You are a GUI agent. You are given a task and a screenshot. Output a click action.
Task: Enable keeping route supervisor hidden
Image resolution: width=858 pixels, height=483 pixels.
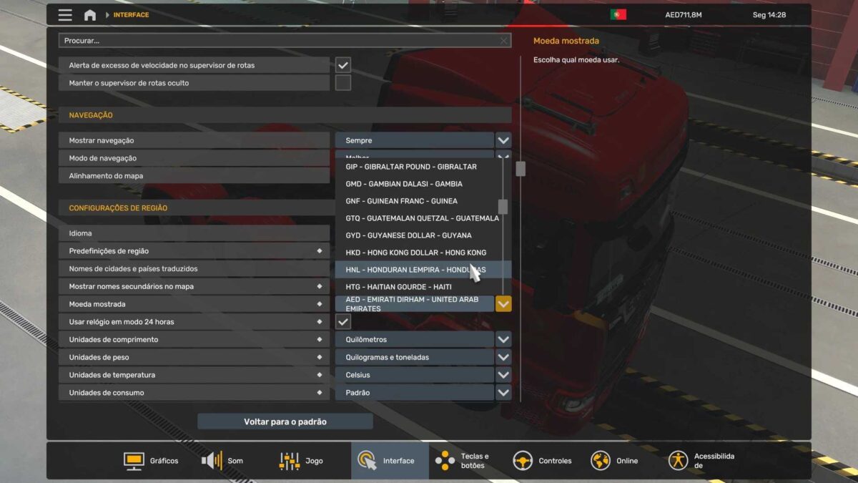click(343, 83)
